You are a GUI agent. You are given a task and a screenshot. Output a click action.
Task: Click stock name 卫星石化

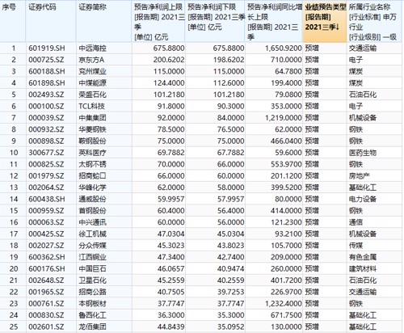tap(92, 280)
